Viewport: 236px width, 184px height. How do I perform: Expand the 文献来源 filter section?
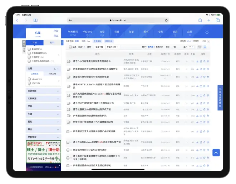[44, 99]
